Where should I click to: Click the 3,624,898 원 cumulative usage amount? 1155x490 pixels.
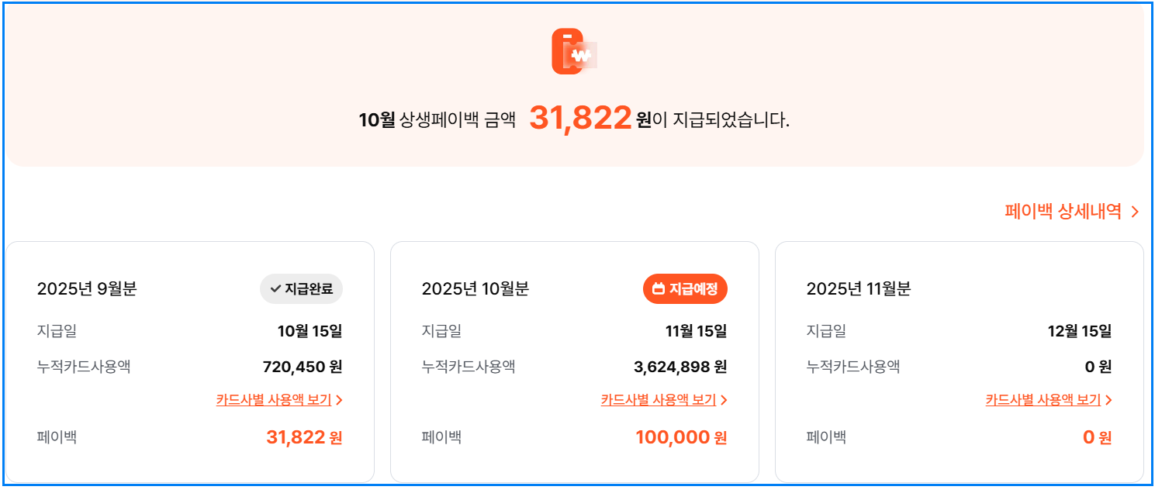coord(681,367)
